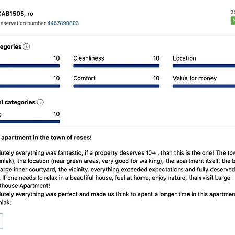Click the partially visible button below the review
235x235 pixels.
coord(2,221)
